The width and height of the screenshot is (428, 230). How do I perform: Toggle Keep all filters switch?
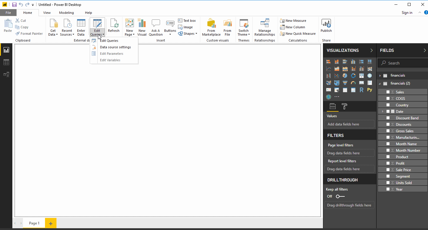(x=340, y=196)
